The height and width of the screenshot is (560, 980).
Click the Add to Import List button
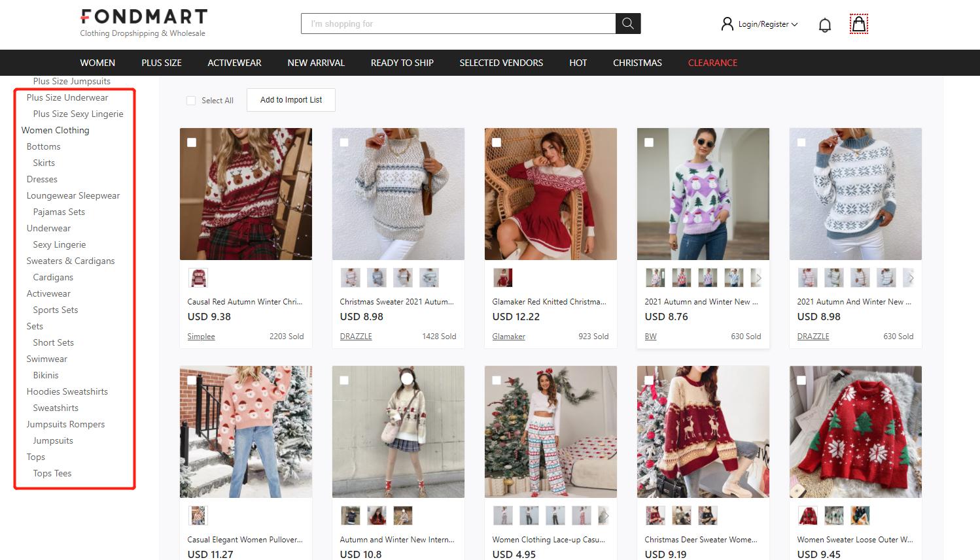pyautogui.click(x=291, y=100)
